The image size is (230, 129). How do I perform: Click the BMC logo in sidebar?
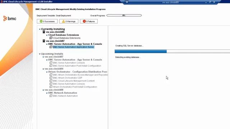point(10,18)
